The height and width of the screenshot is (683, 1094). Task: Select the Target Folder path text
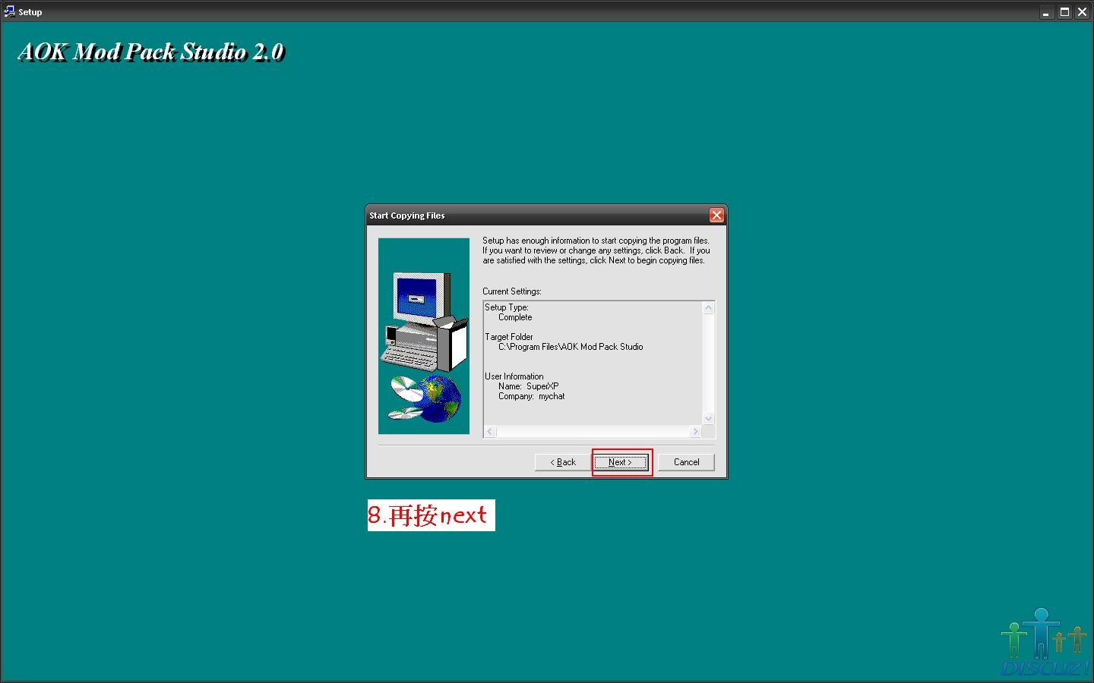coord(570,347)
